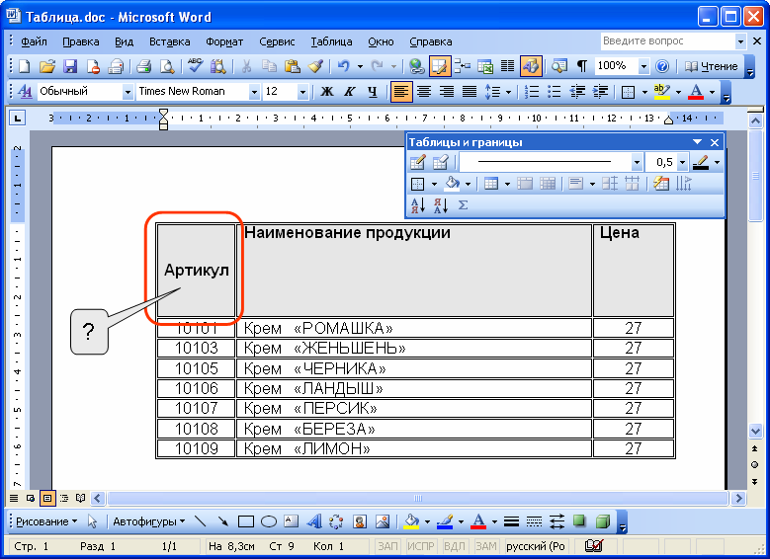The image size is (770, 559).
Task: Insert AutoSum sigma formula
Action: tap(463, 205)
